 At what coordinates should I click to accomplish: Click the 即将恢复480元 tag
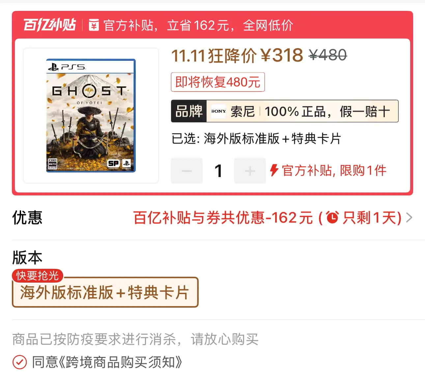[x=218, y=82]
